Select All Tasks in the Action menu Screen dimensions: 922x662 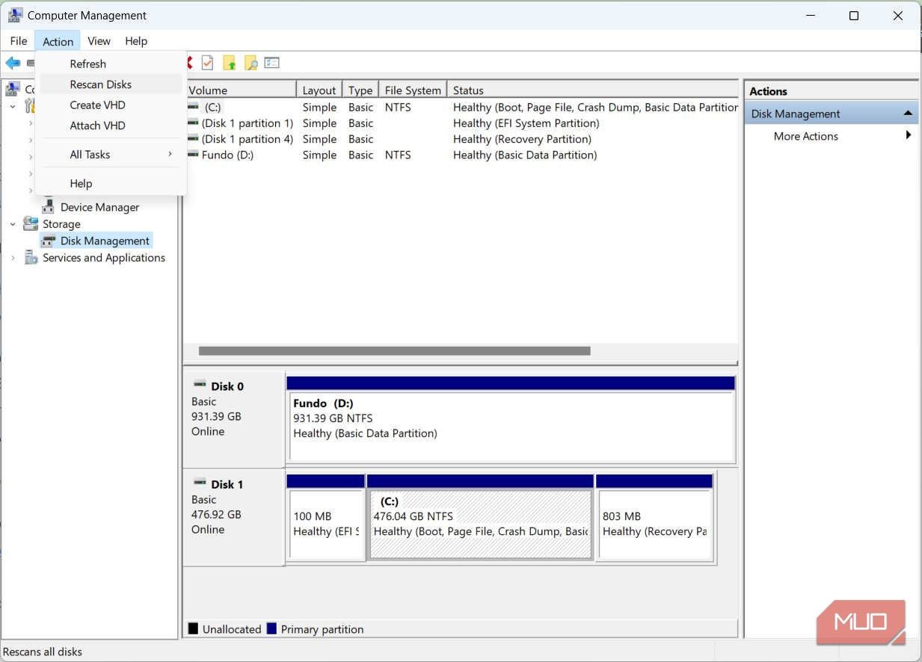111,154
